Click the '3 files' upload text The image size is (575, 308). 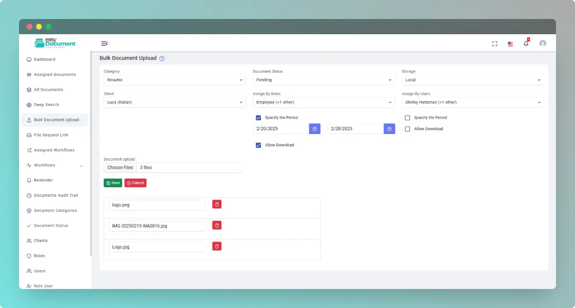[146, 167]
